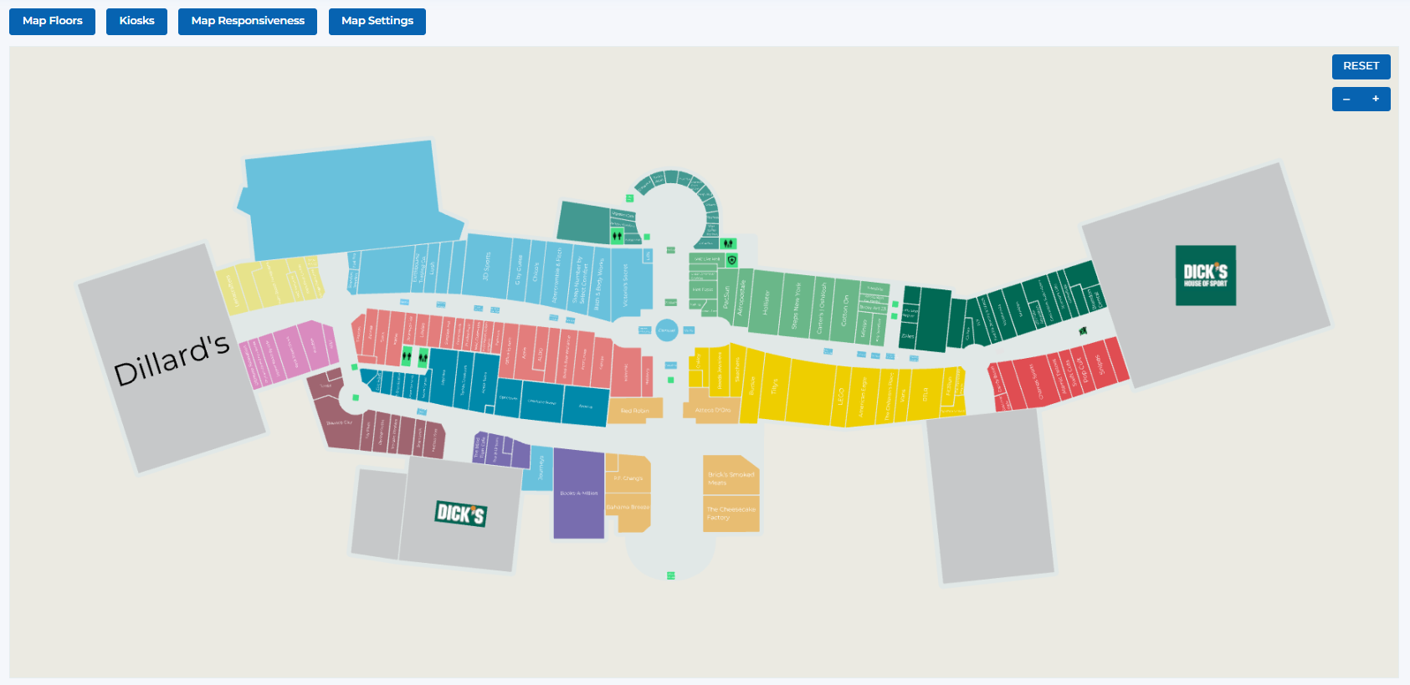Click the right restroom icon below Levi's
1410x685 pixels.
[423, 357]
